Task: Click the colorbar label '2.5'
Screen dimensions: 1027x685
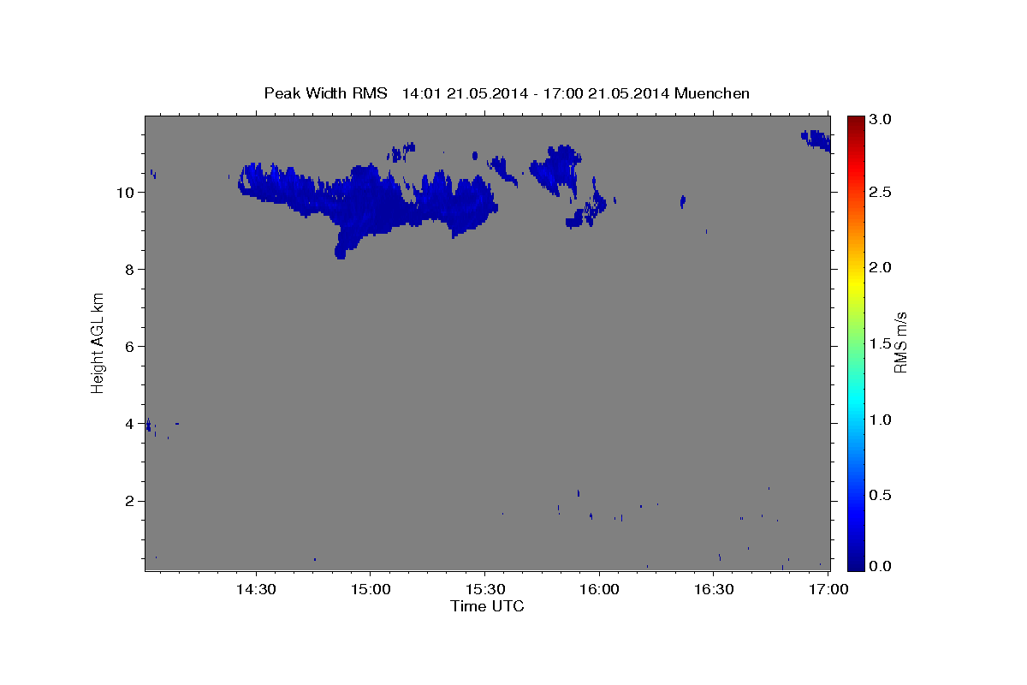Action: click(x=881, y=193)
